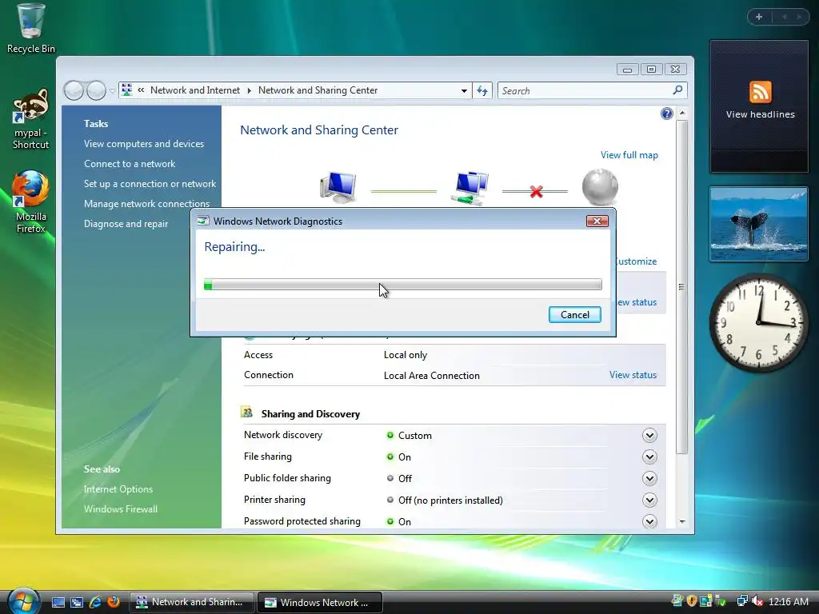Close the Windows Network Diagnostics dialog
The image size is (819, 614).
[x=597, y=221]
